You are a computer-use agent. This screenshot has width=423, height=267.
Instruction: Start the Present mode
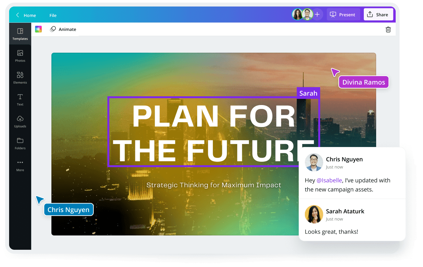(x=343, y=14)
